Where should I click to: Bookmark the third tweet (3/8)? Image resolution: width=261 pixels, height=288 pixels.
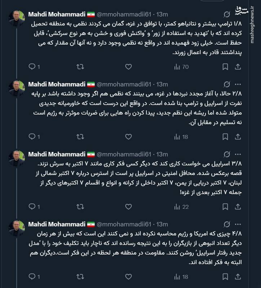[225, 207]
